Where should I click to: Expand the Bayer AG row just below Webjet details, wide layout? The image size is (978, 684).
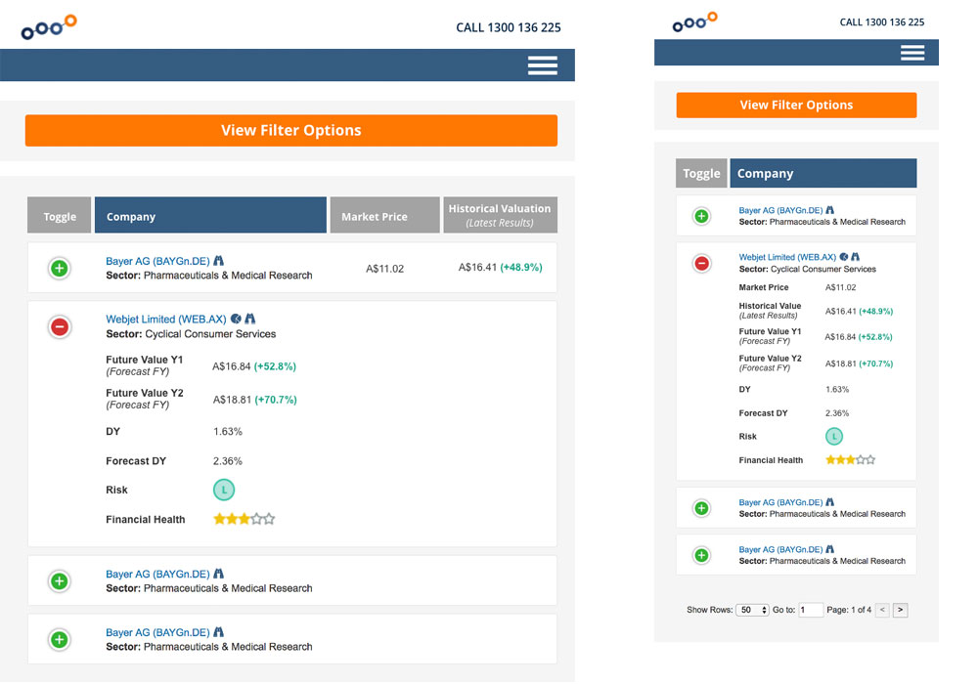(x=60, y=581)
